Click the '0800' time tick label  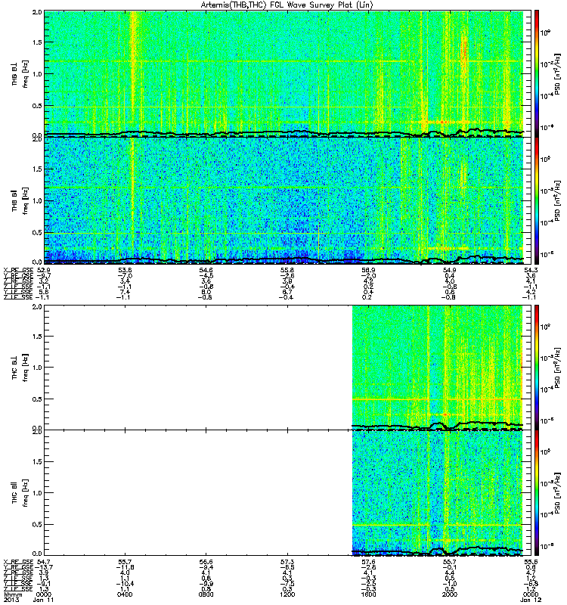pos(206,594)
